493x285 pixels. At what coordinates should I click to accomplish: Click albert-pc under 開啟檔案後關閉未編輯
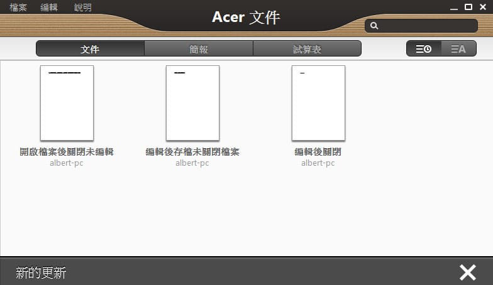(x=67, y=163)
